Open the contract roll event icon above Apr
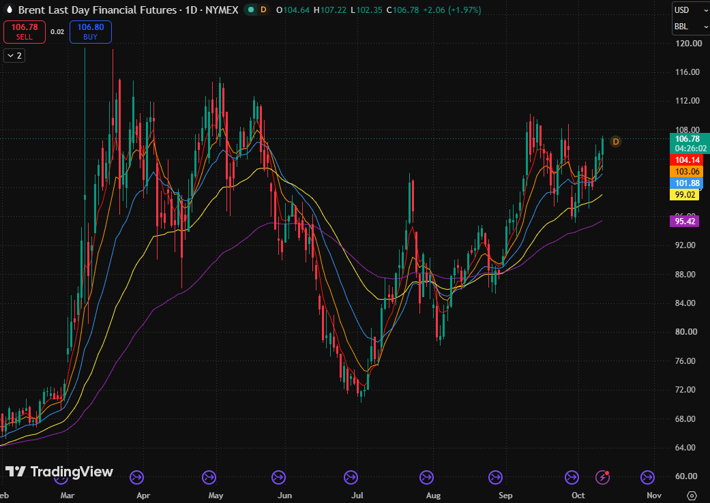Screen dimensions: 710x503 click(136, 477)
